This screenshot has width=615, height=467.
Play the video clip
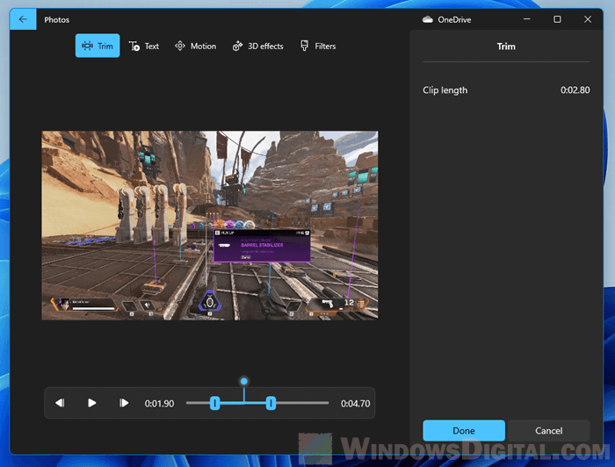[91, 403]
